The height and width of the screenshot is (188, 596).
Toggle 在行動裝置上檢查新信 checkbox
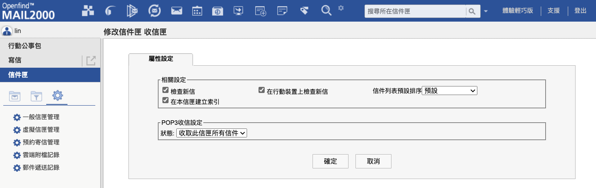coord(261,91)
